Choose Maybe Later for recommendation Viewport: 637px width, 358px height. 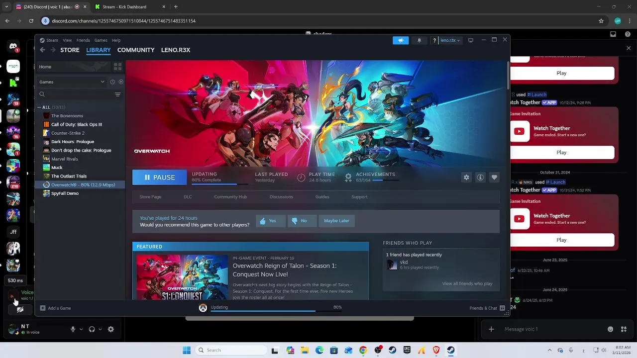(336, 221)
